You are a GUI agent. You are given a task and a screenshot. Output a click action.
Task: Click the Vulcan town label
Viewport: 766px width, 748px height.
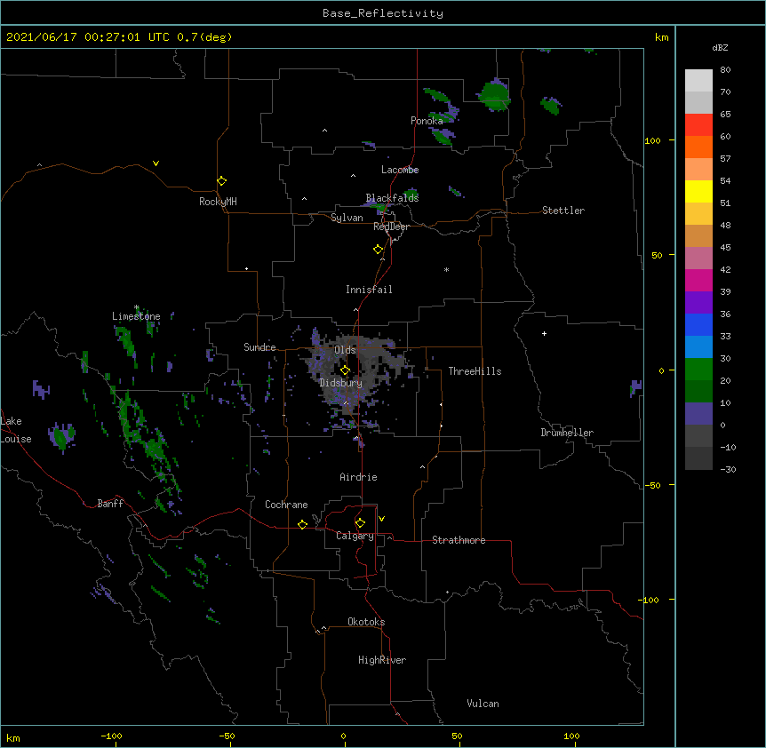[x=483, y=704]
